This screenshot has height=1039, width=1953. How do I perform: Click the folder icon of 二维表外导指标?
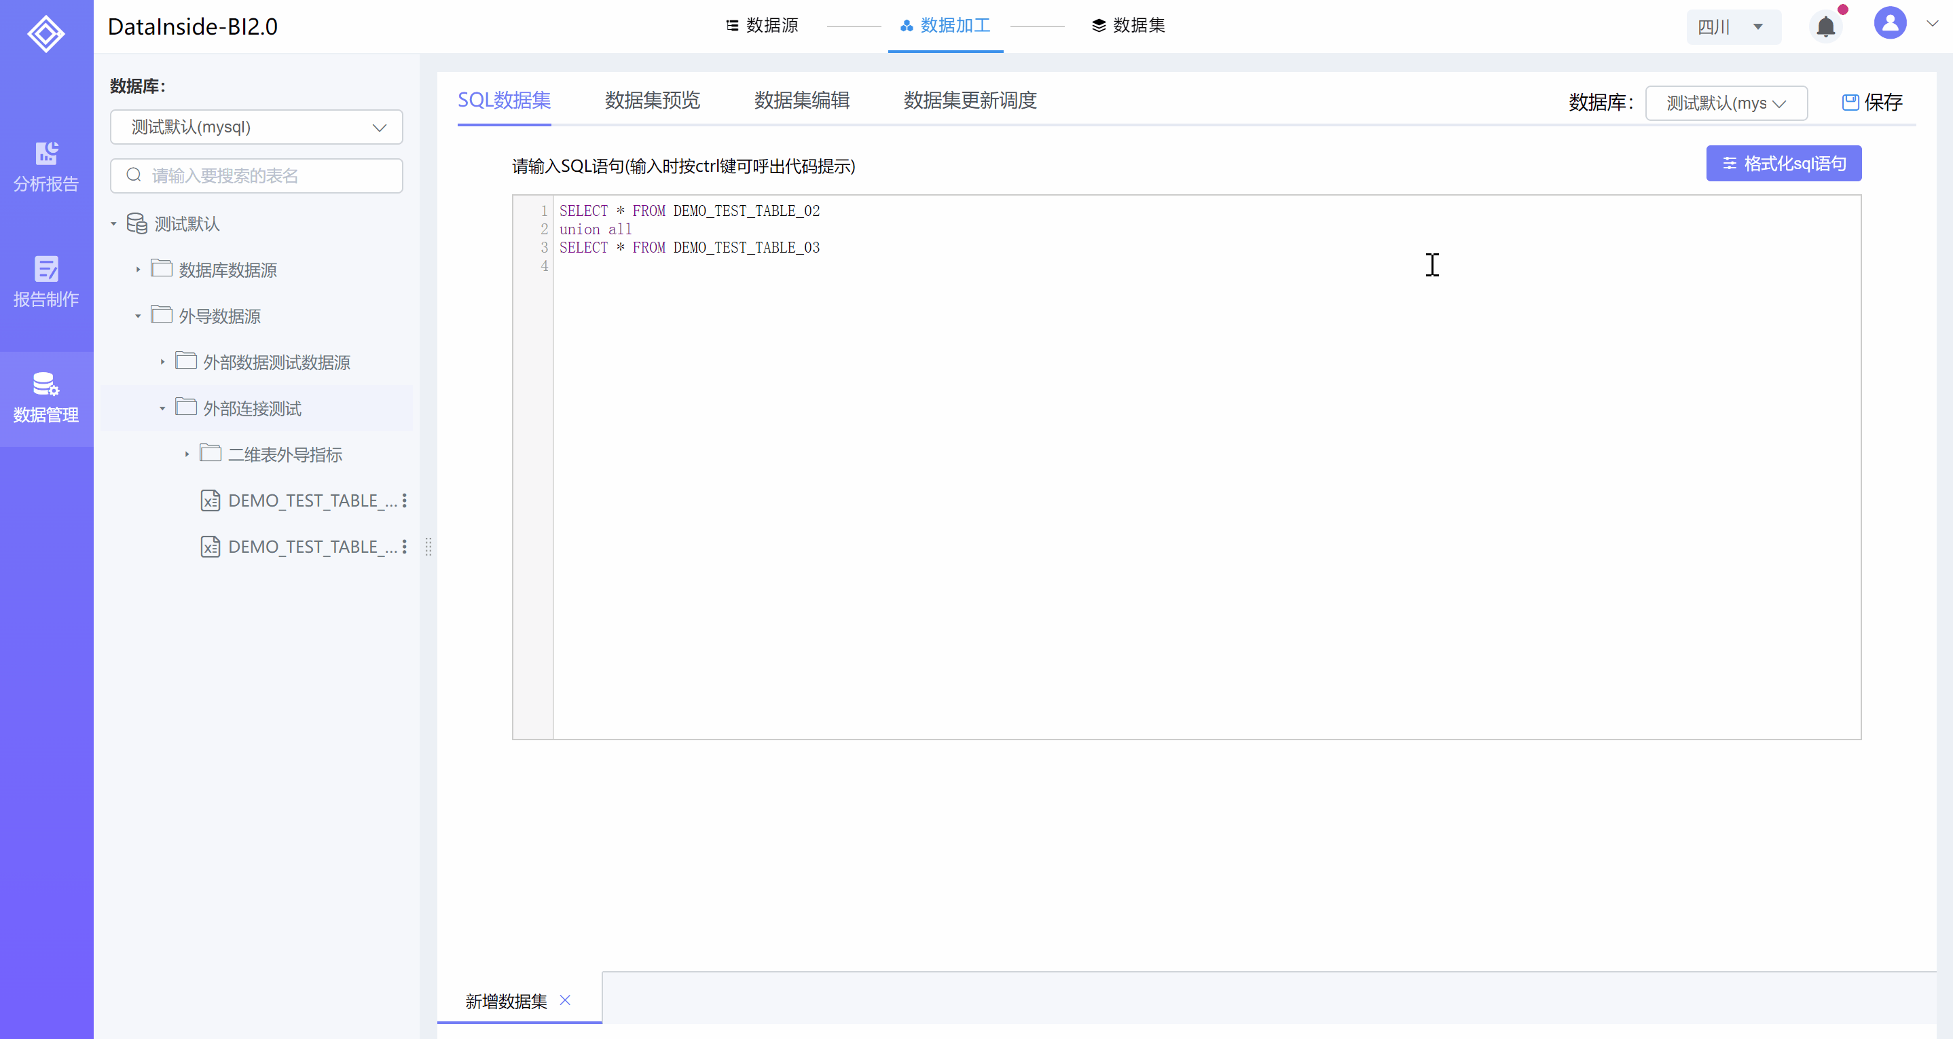(x=210, y=454)
